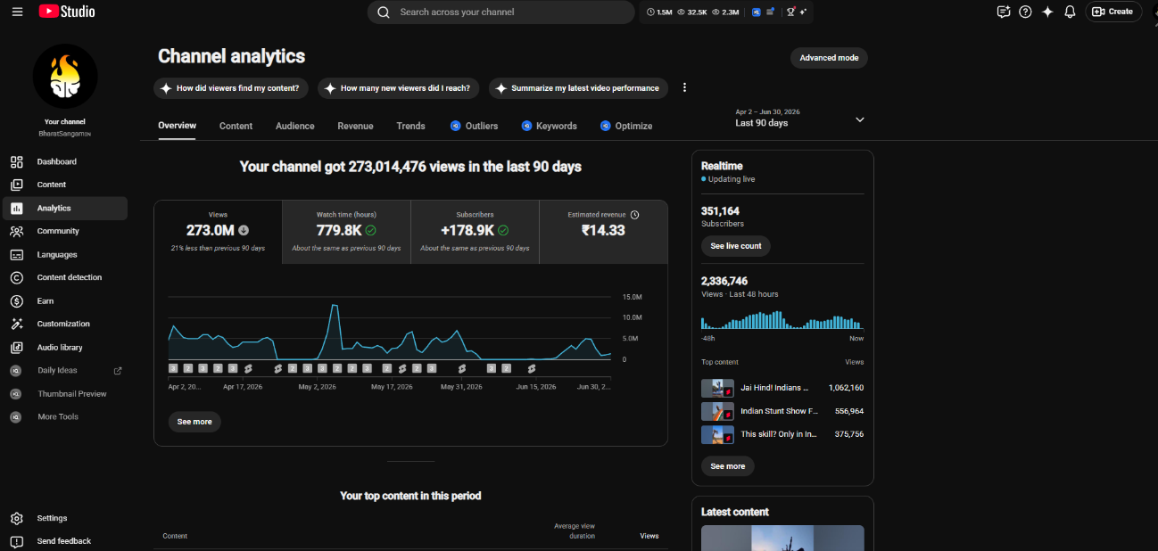Select Analytics in the sidebar
The width and height of the screenshot is (1158, 551).
pyautogui.click(x=63, y=208)
